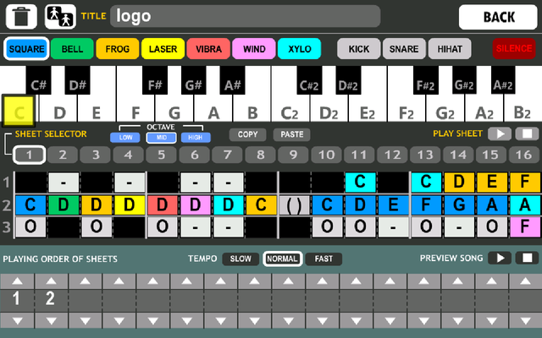
Task: Click down arrow below order slot 1
Action: pyautogui.click(x=17, y=321)
